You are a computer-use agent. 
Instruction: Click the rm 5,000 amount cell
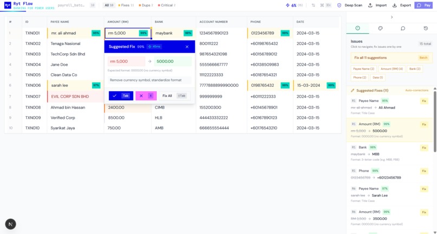pyautogui.click(x=128, y=33)
